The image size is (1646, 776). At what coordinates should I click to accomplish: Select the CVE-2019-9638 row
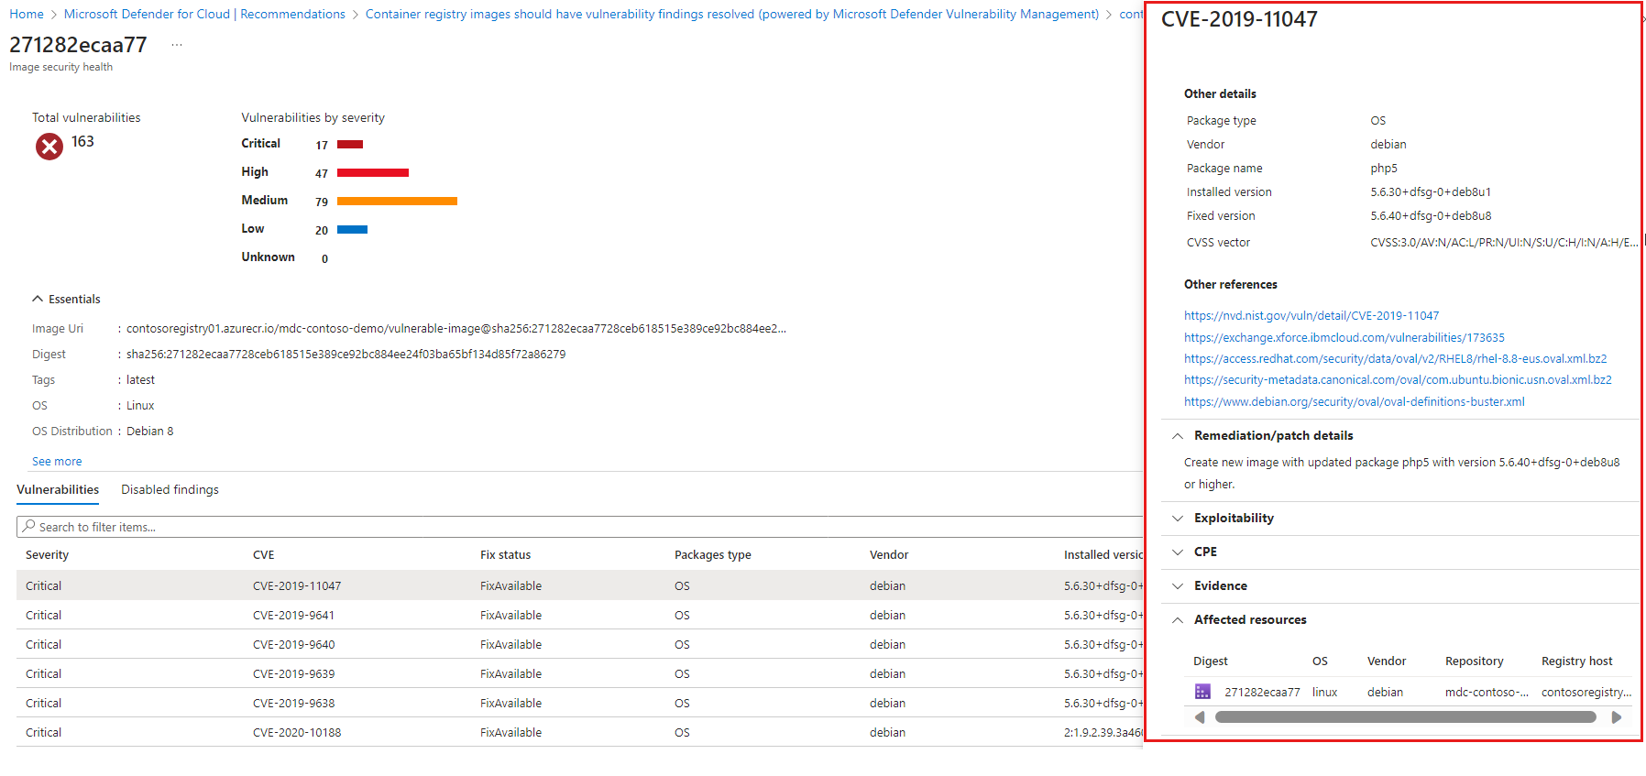pos(579,703)
